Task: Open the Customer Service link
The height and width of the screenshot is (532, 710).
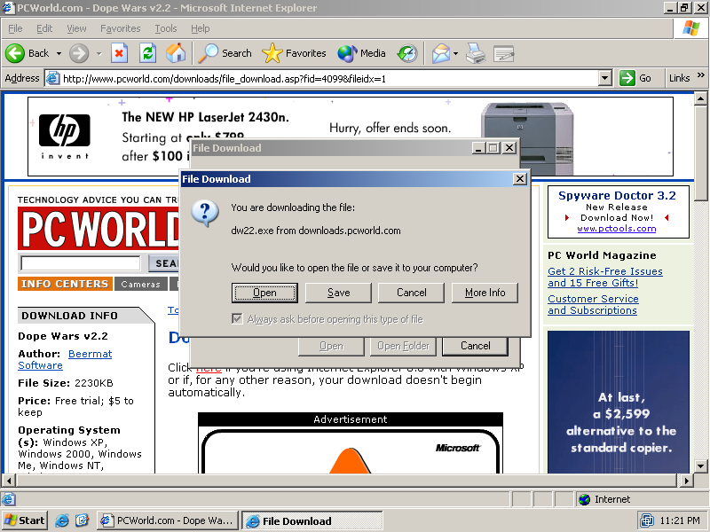Action: click(x=593, y=299)
